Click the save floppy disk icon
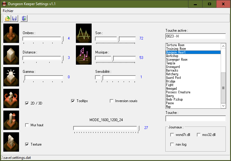This screenshot has width=231, height=161. pos(14,18)
